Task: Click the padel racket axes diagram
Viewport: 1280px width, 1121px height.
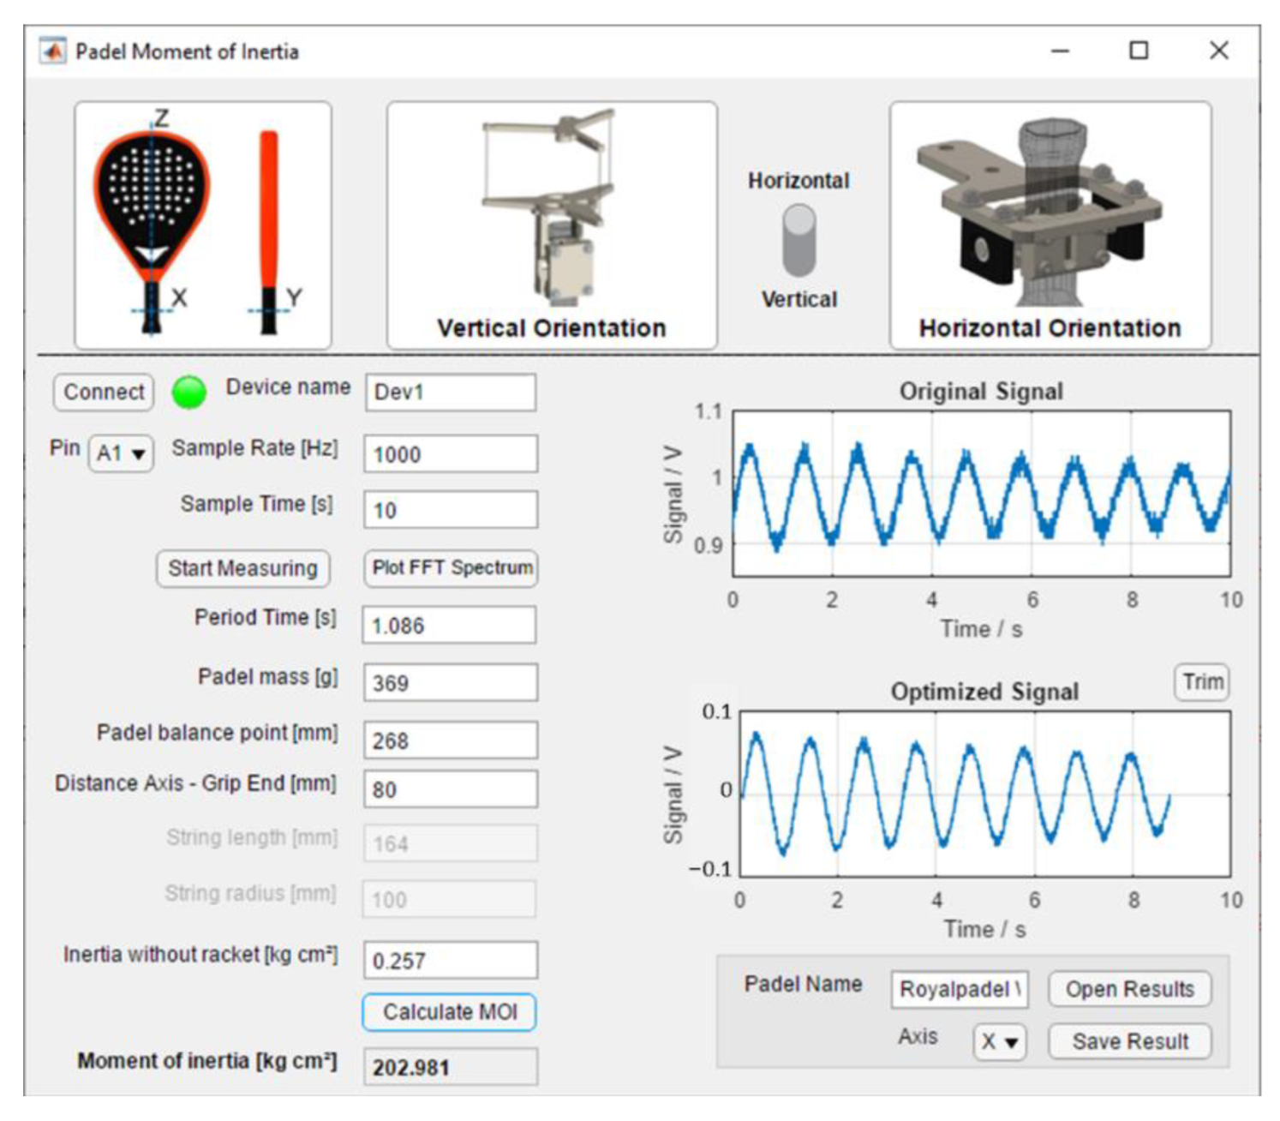Action: [202, 225]
